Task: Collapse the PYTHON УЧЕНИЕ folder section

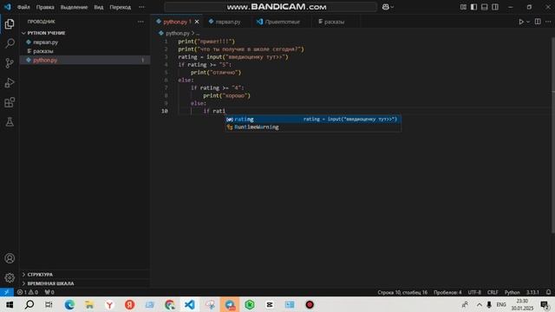Action: pyautogui.click(x=85, y=33)
